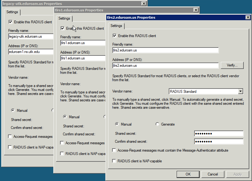Screen dimensions: 252x181
Task: Click 'Shared secret:' label in legacy-utk window
Action: (21, 120)
